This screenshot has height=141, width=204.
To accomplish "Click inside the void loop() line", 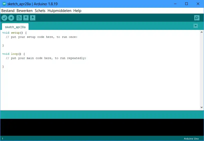I will 14,54.
